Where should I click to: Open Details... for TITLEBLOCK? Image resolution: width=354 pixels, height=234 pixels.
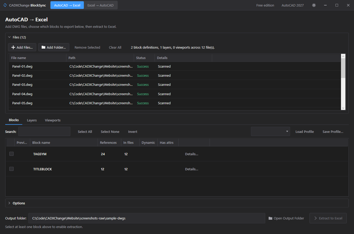click(x=192, y=169)
